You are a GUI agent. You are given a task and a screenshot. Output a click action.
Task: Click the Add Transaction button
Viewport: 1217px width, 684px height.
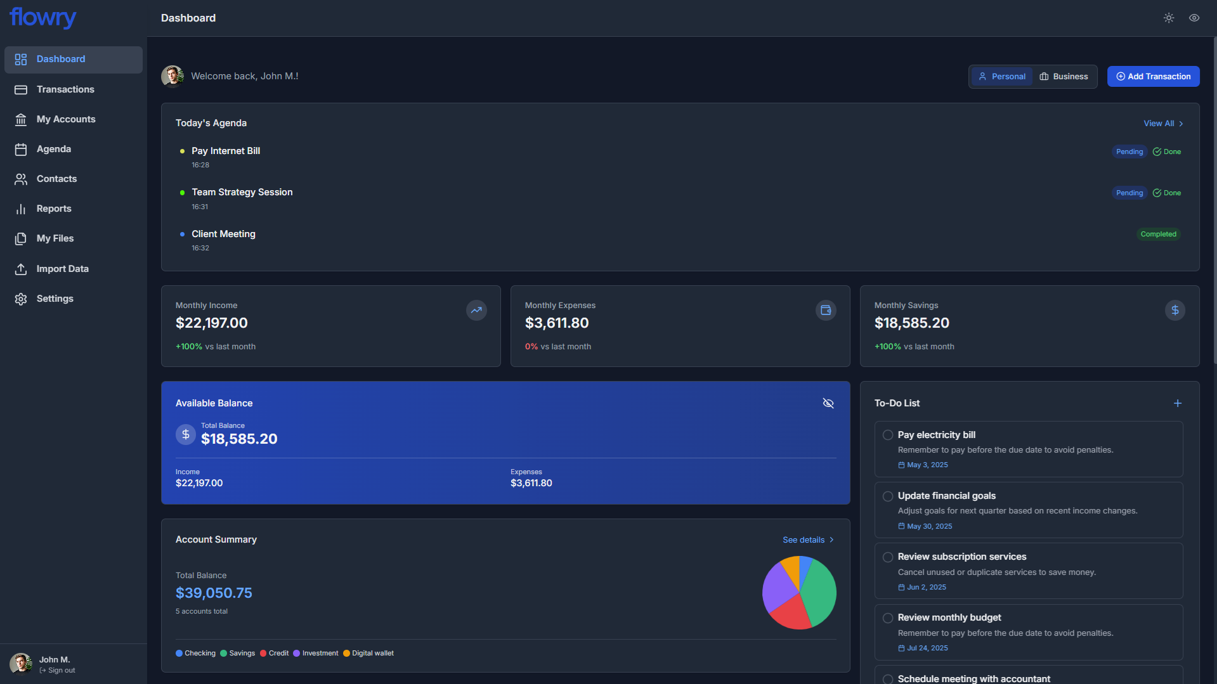pos(1153,77)
